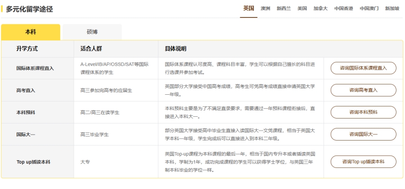Choose the 美国 country tab
This screenshot has width=405, height=189.
[302, 9]
